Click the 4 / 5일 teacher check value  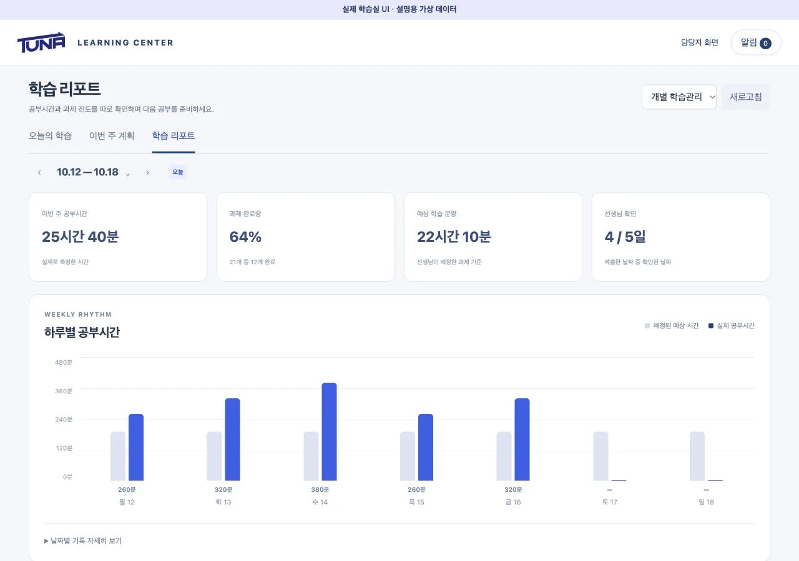625,237
